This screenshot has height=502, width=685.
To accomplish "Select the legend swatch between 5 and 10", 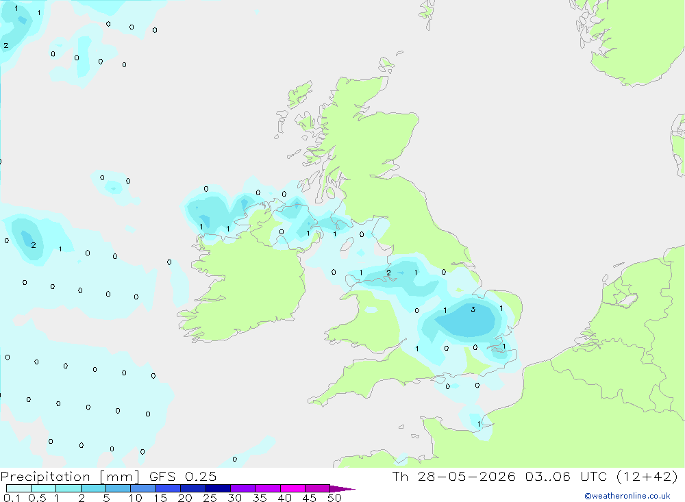I will pyautogui.click(x=118, y=488).
